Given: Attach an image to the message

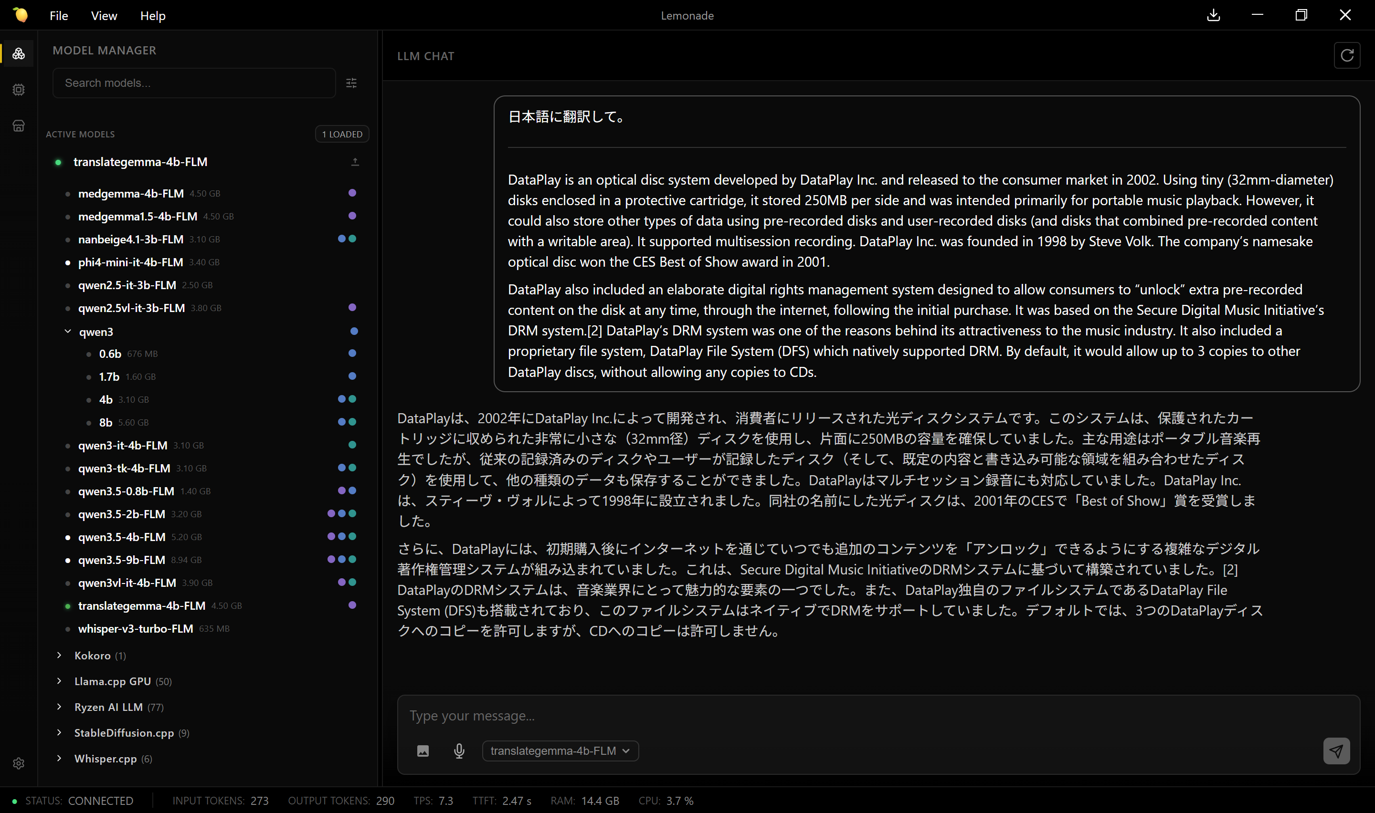Looking at the screenshot, I should tap(423, 750).
